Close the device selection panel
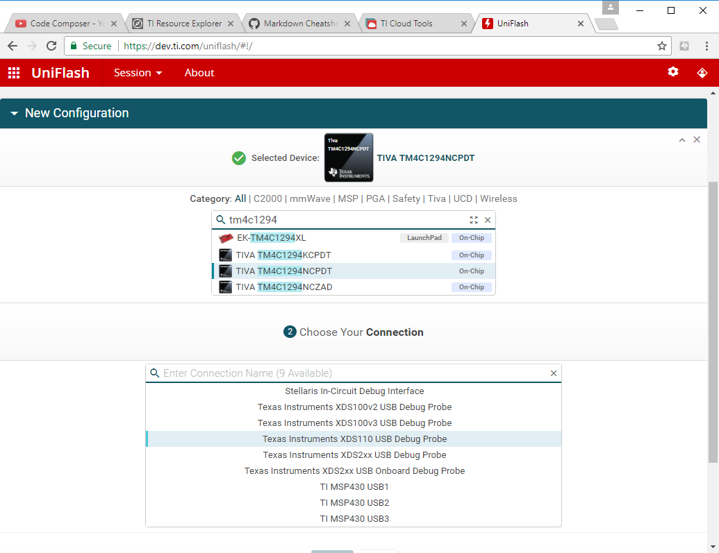 (x=697, y=139)
